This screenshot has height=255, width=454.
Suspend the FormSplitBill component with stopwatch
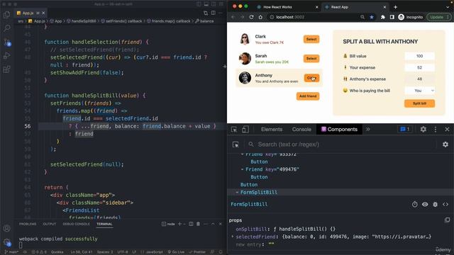tap(414, 205)
